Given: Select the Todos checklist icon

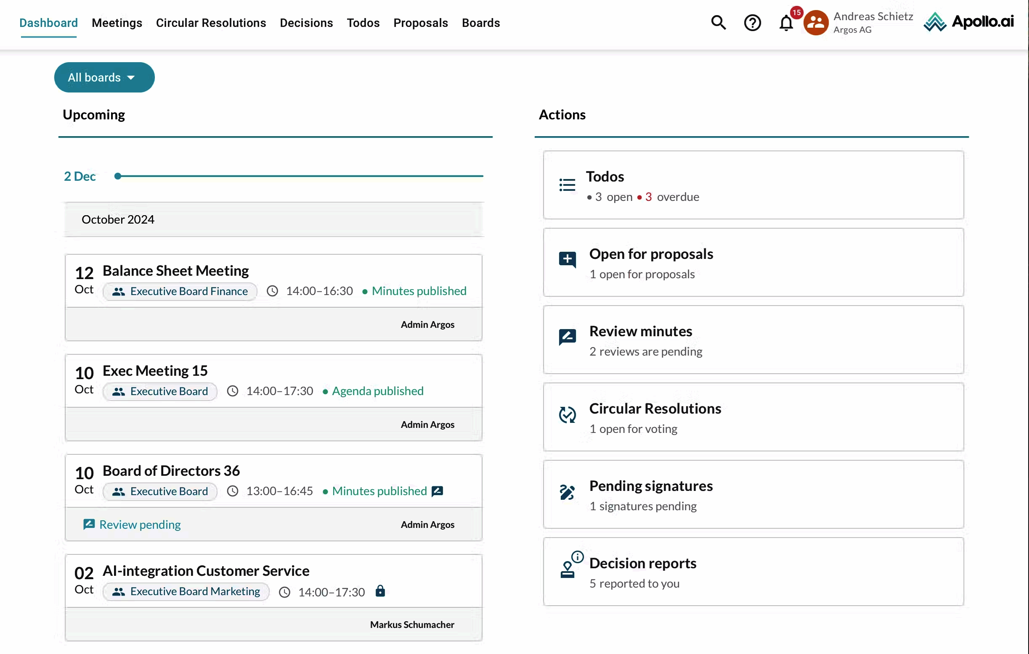Looking at the screenshot, I should [567, 184].
